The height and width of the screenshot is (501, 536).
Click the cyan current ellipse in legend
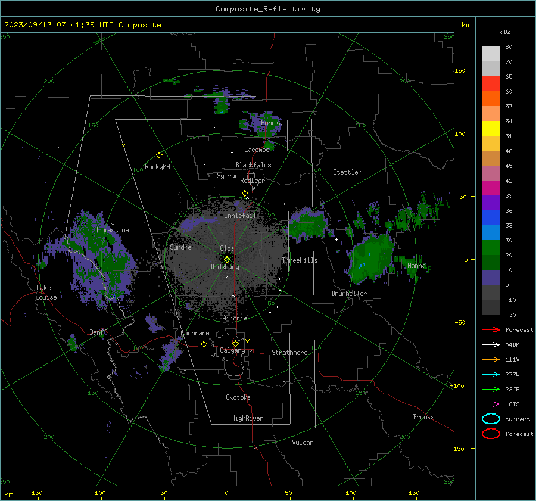[x=491, y=419]
